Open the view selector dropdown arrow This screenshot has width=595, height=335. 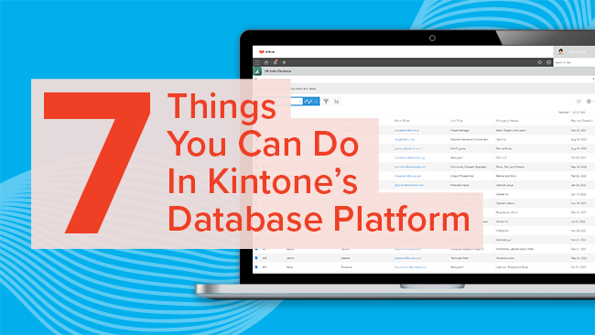tap(299, 102)
